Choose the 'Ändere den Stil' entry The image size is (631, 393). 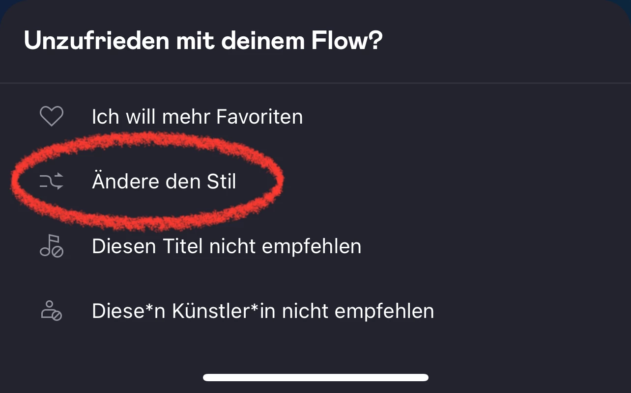tap(164, 182)
